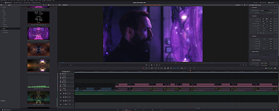Expand the VFX bin tree

[x=2, y=23]
